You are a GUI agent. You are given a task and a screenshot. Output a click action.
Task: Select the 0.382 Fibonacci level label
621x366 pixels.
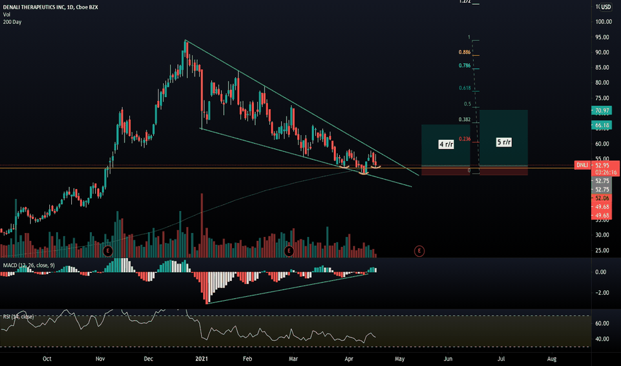point(464,120)
